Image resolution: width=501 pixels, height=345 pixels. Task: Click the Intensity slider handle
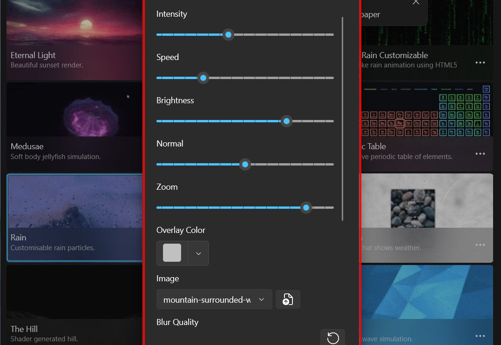click(x=228, y=35)
